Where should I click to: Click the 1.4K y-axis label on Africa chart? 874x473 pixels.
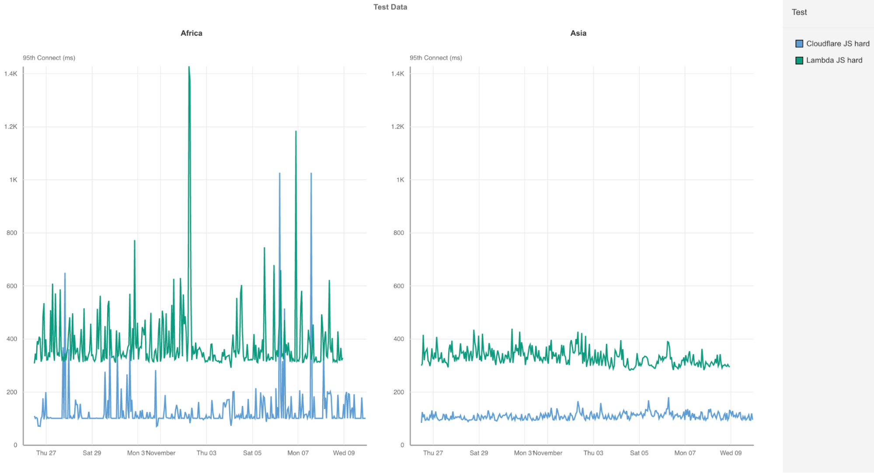[11, 74]
